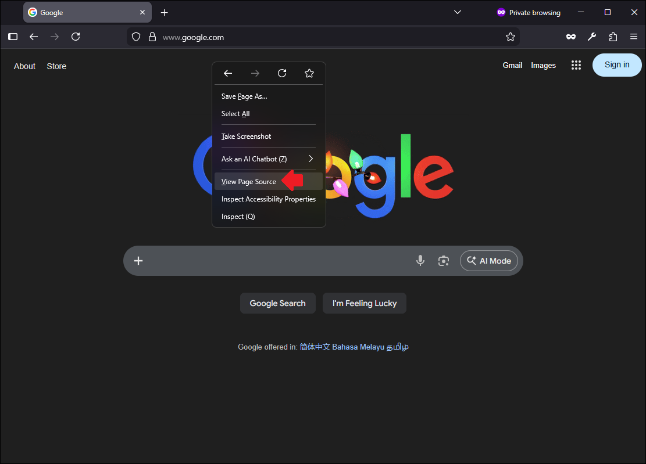Click the wrench developer tools icon

[592, 37]
